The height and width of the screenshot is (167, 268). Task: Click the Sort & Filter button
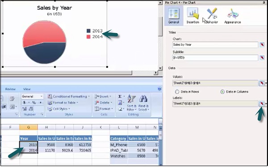click(x=132, y=103)
